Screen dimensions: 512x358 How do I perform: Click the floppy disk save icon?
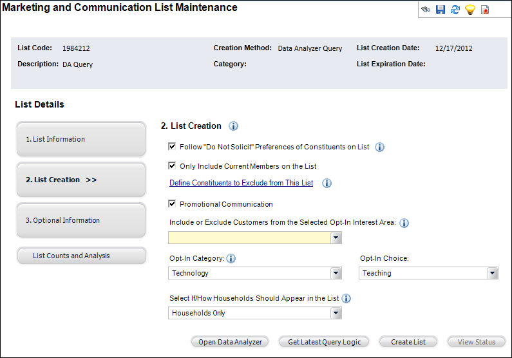pos(441,10)
